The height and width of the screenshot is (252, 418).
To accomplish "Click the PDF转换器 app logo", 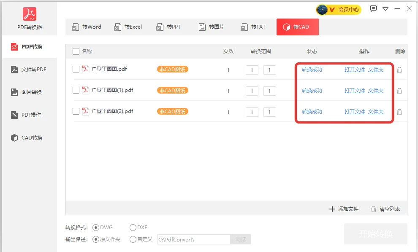I will (x=30, y=14).
